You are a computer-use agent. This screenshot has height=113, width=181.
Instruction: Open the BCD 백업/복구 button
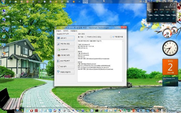[x=65, y=61]
